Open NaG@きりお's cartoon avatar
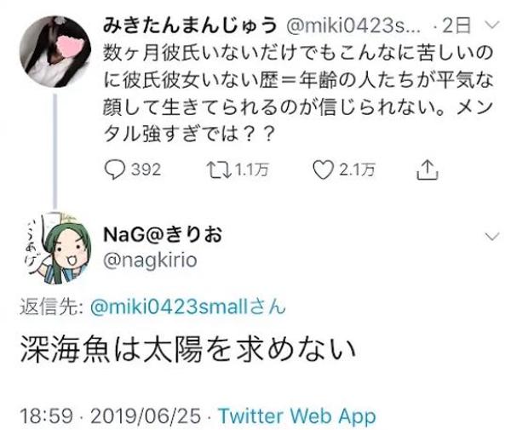 click(x=56, y=249)
